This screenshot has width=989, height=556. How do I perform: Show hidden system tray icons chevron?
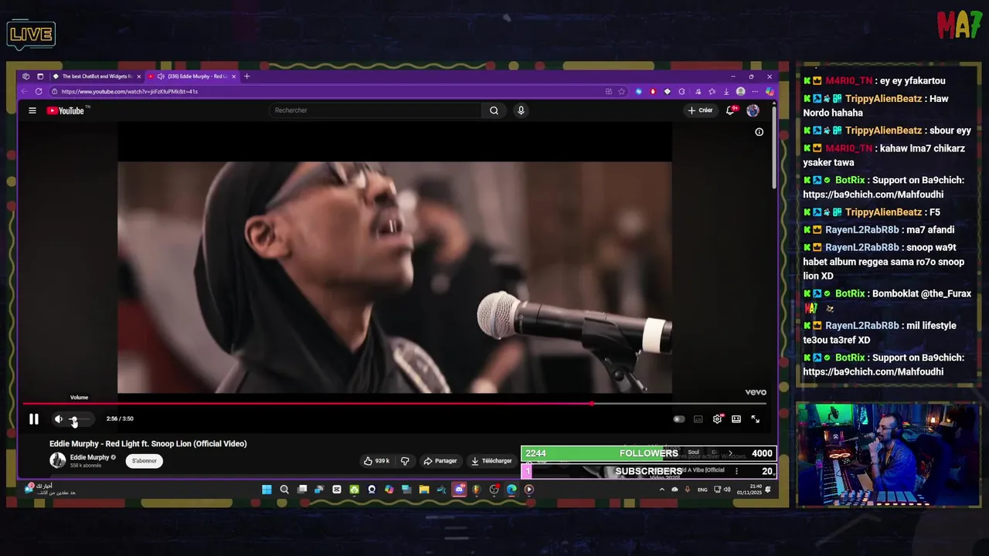point(662,490)
